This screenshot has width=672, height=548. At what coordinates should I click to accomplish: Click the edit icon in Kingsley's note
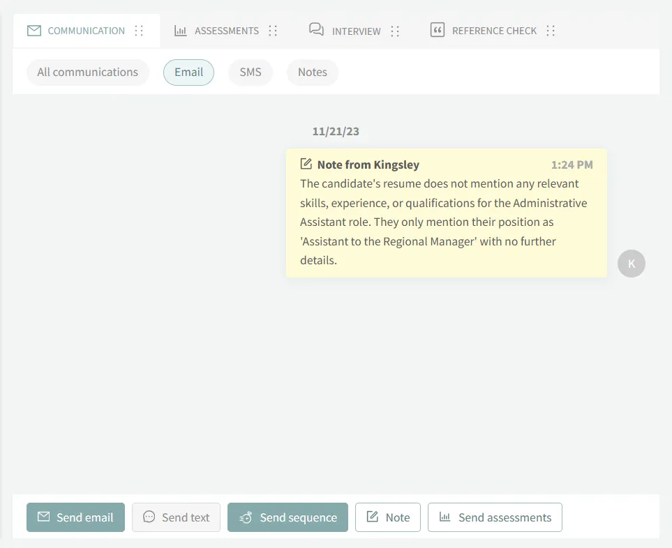[x=306, y=165]
